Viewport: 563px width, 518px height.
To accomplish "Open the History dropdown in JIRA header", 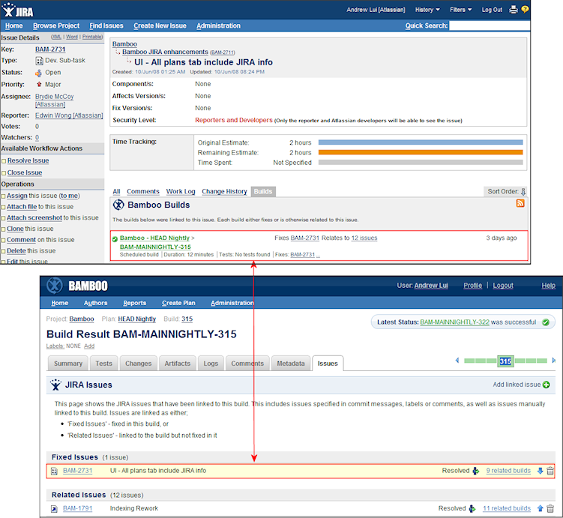I will [x=427, y=10].
